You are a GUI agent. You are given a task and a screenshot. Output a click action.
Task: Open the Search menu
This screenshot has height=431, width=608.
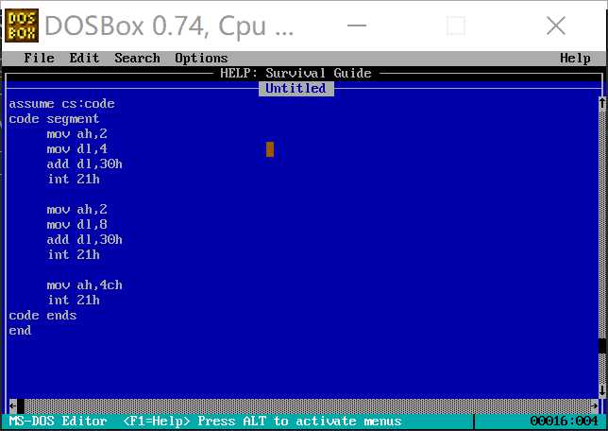(137, 59)
